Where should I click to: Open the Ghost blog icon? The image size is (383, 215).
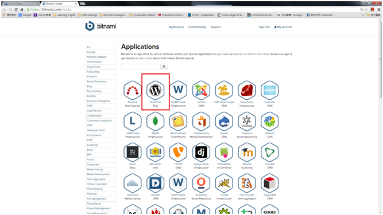tap(133, 153)
